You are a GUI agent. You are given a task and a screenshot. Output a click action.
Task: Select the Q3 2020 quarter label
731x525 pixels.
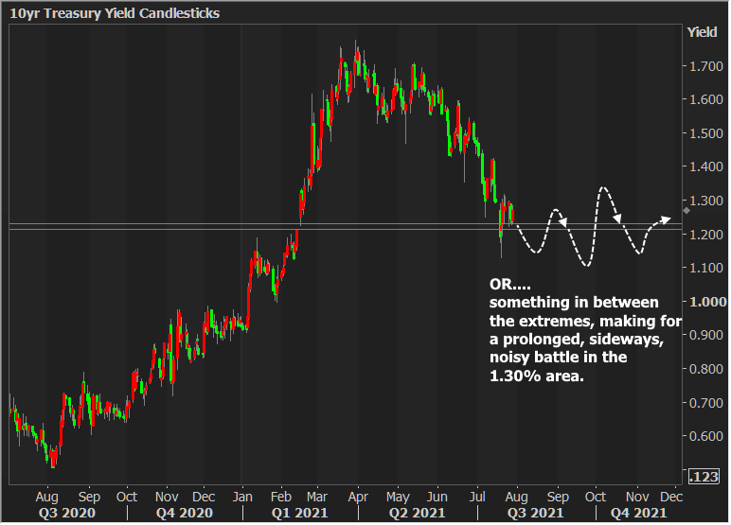point(66,513)
